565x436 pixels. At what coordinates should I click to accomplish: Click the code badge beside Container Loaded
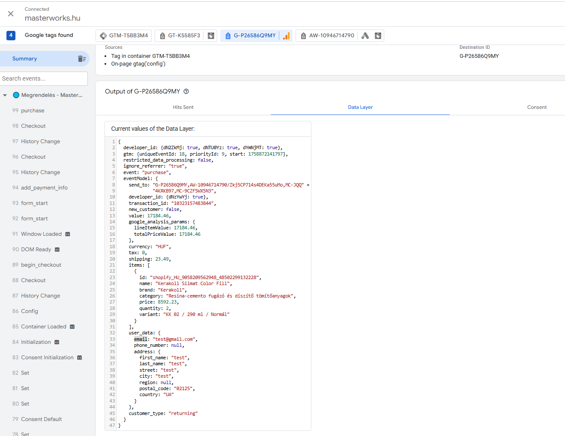click(x=72, y=327)
